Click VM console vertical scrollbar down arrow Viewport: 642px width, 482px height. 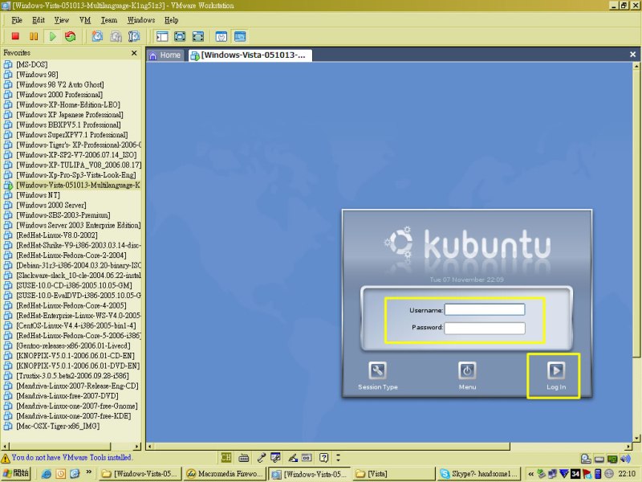[636, 438]
